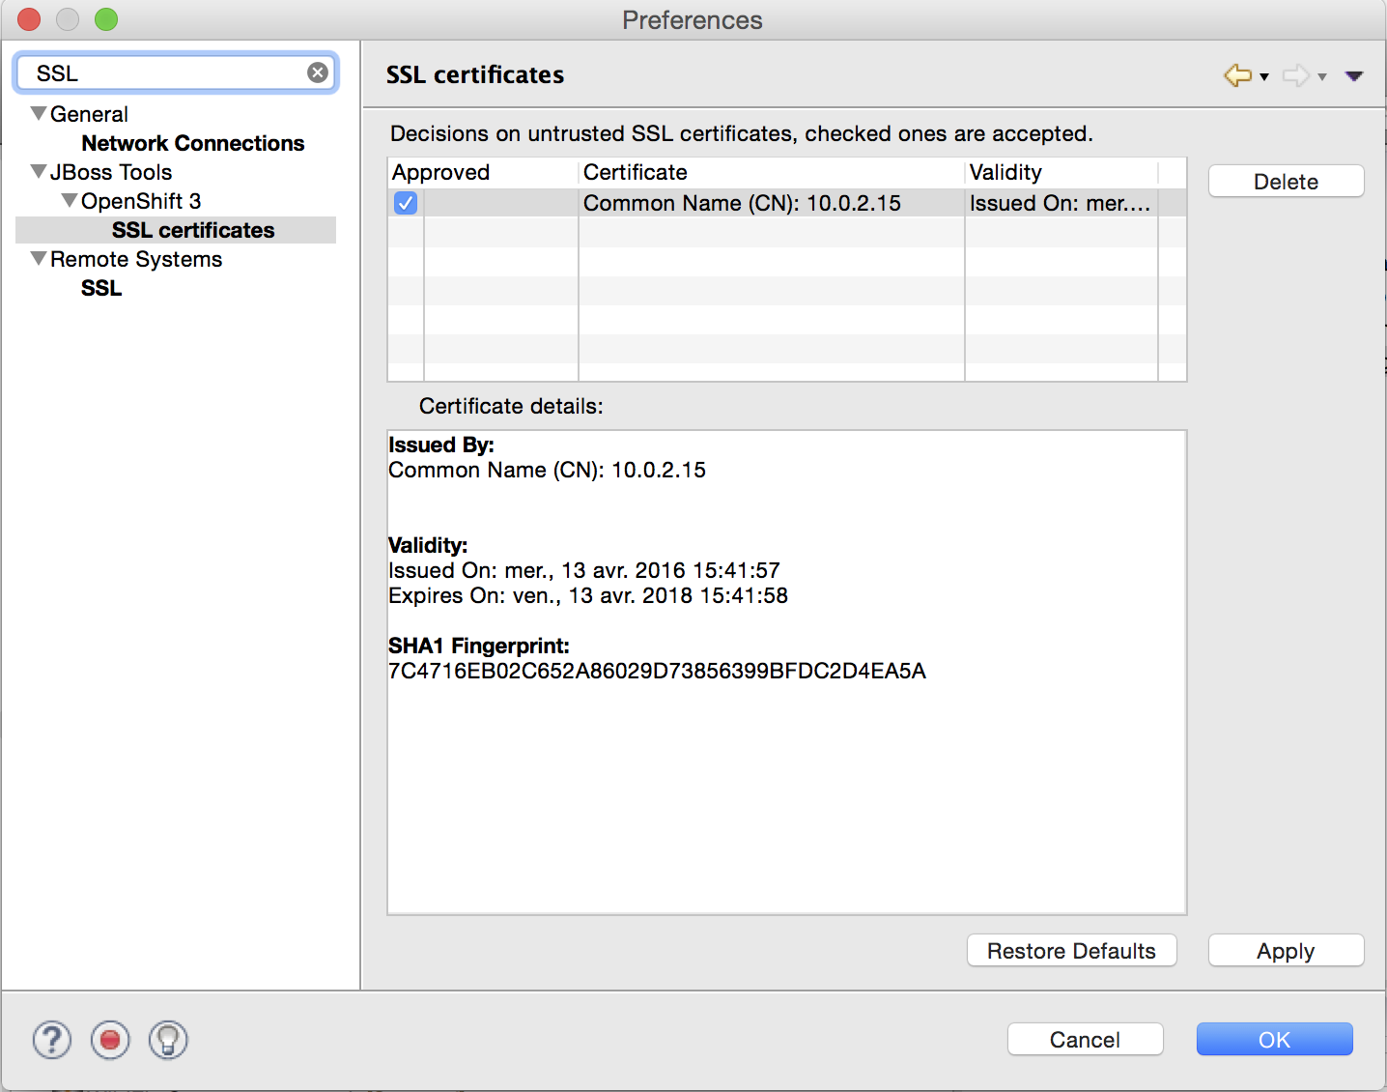Click the Remote Systems label
Image resolution: width=1387 pixels, height=1092 pixels.
(136, 259)
